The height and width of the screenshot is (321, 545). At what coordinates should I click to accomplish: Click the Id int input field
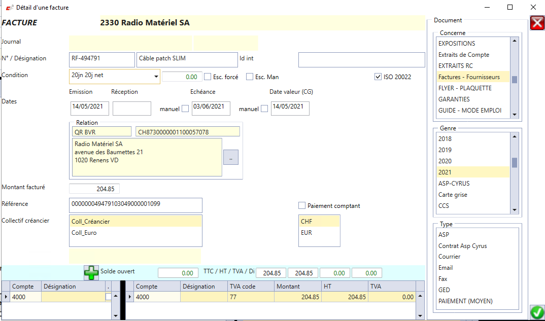(x=361, y=60)
